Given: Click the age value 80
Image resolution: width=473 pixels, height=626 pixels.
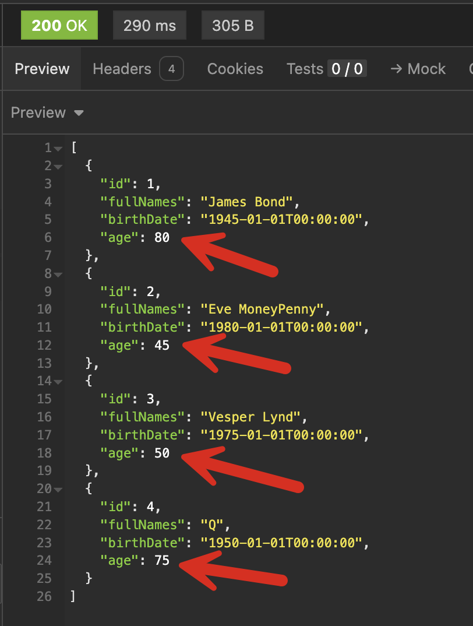Looking at the screenshot, I should (161, 237).
